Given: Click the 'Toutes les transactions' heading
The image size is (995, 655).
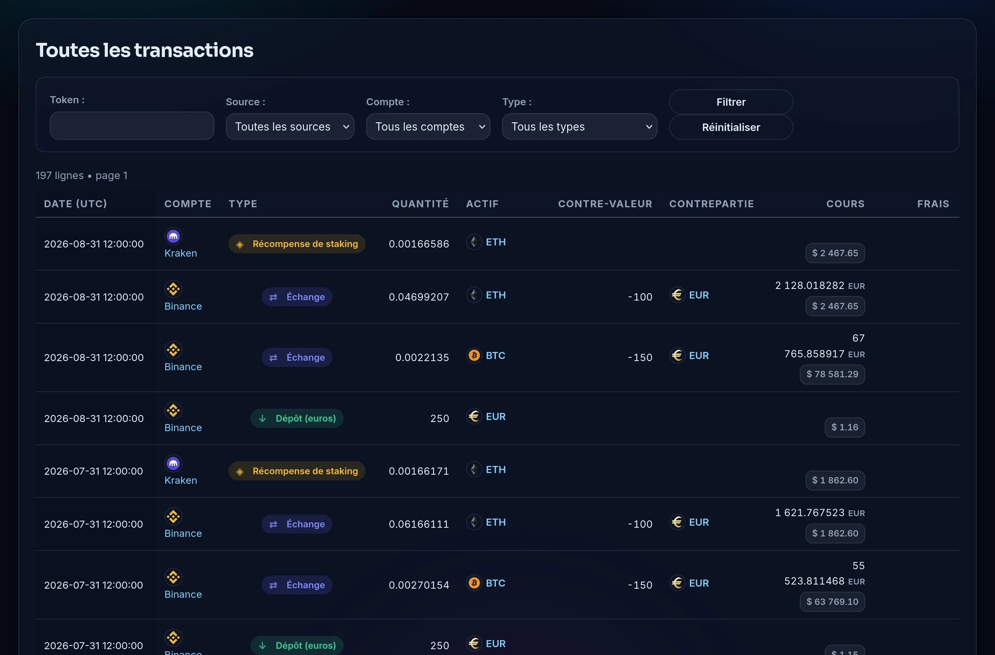Looking at the screenshot, I should (145, 51).
